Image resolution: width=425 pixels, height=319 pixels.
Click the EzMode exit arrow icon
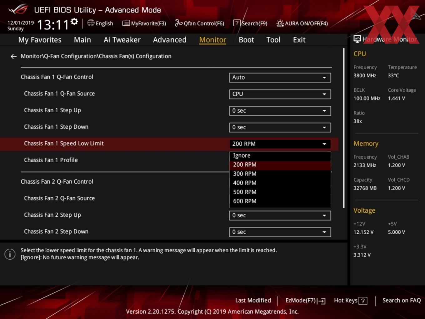click(x=321, y=301)
